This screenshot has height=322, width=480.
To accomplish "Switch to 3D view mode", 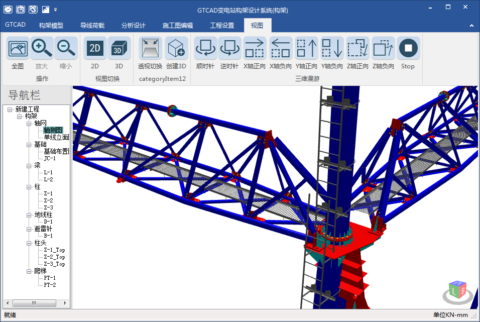I will tap(119, 49).
